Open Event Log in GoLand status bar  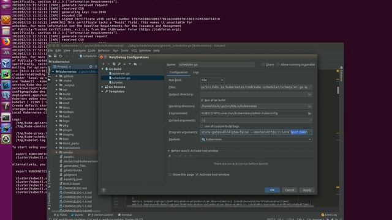(329, 215)
